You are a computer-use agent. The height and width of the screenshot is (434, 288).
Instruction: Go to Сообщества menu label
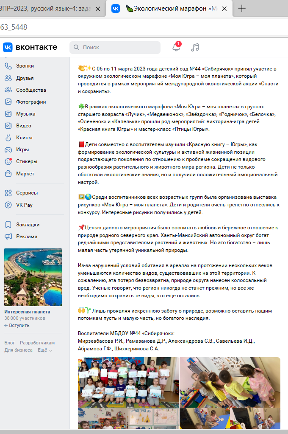coord(31,90)
